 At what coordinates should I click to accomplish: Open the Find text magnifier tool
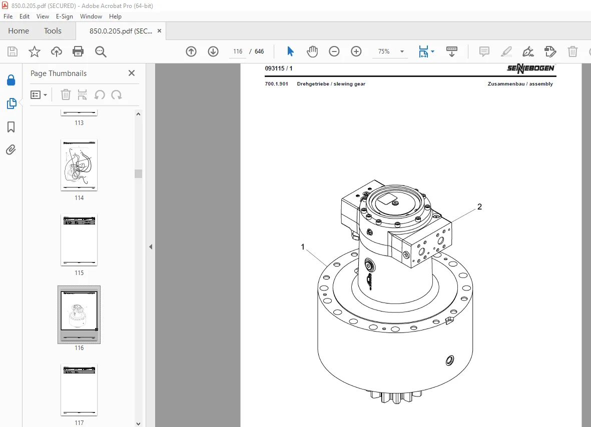(x=101, y=51)
